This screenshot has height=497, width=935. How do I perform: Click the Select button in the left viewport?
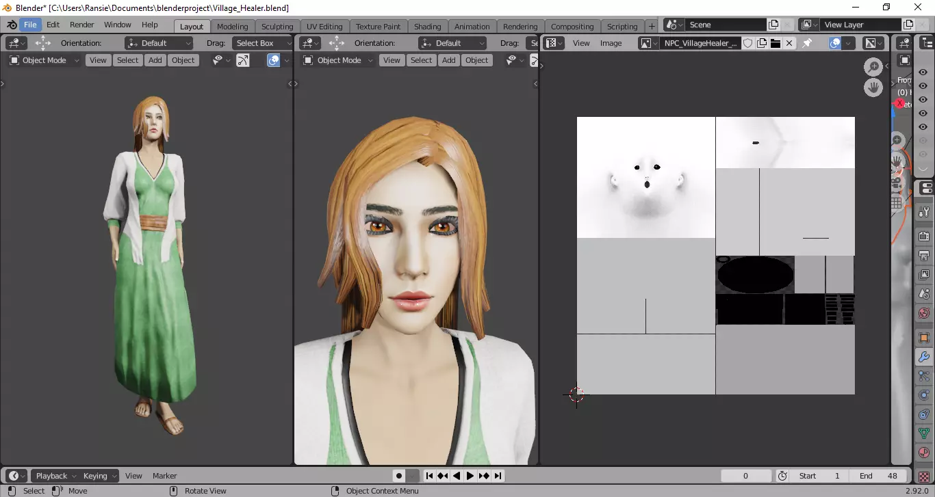point(127,60)
